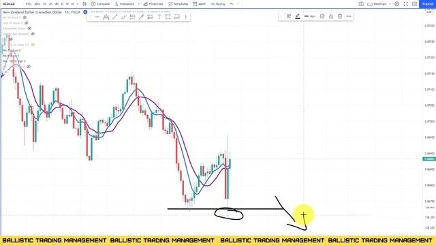Open the NZDCAD symbol search

pyautogui.click(x=9, y=4)
